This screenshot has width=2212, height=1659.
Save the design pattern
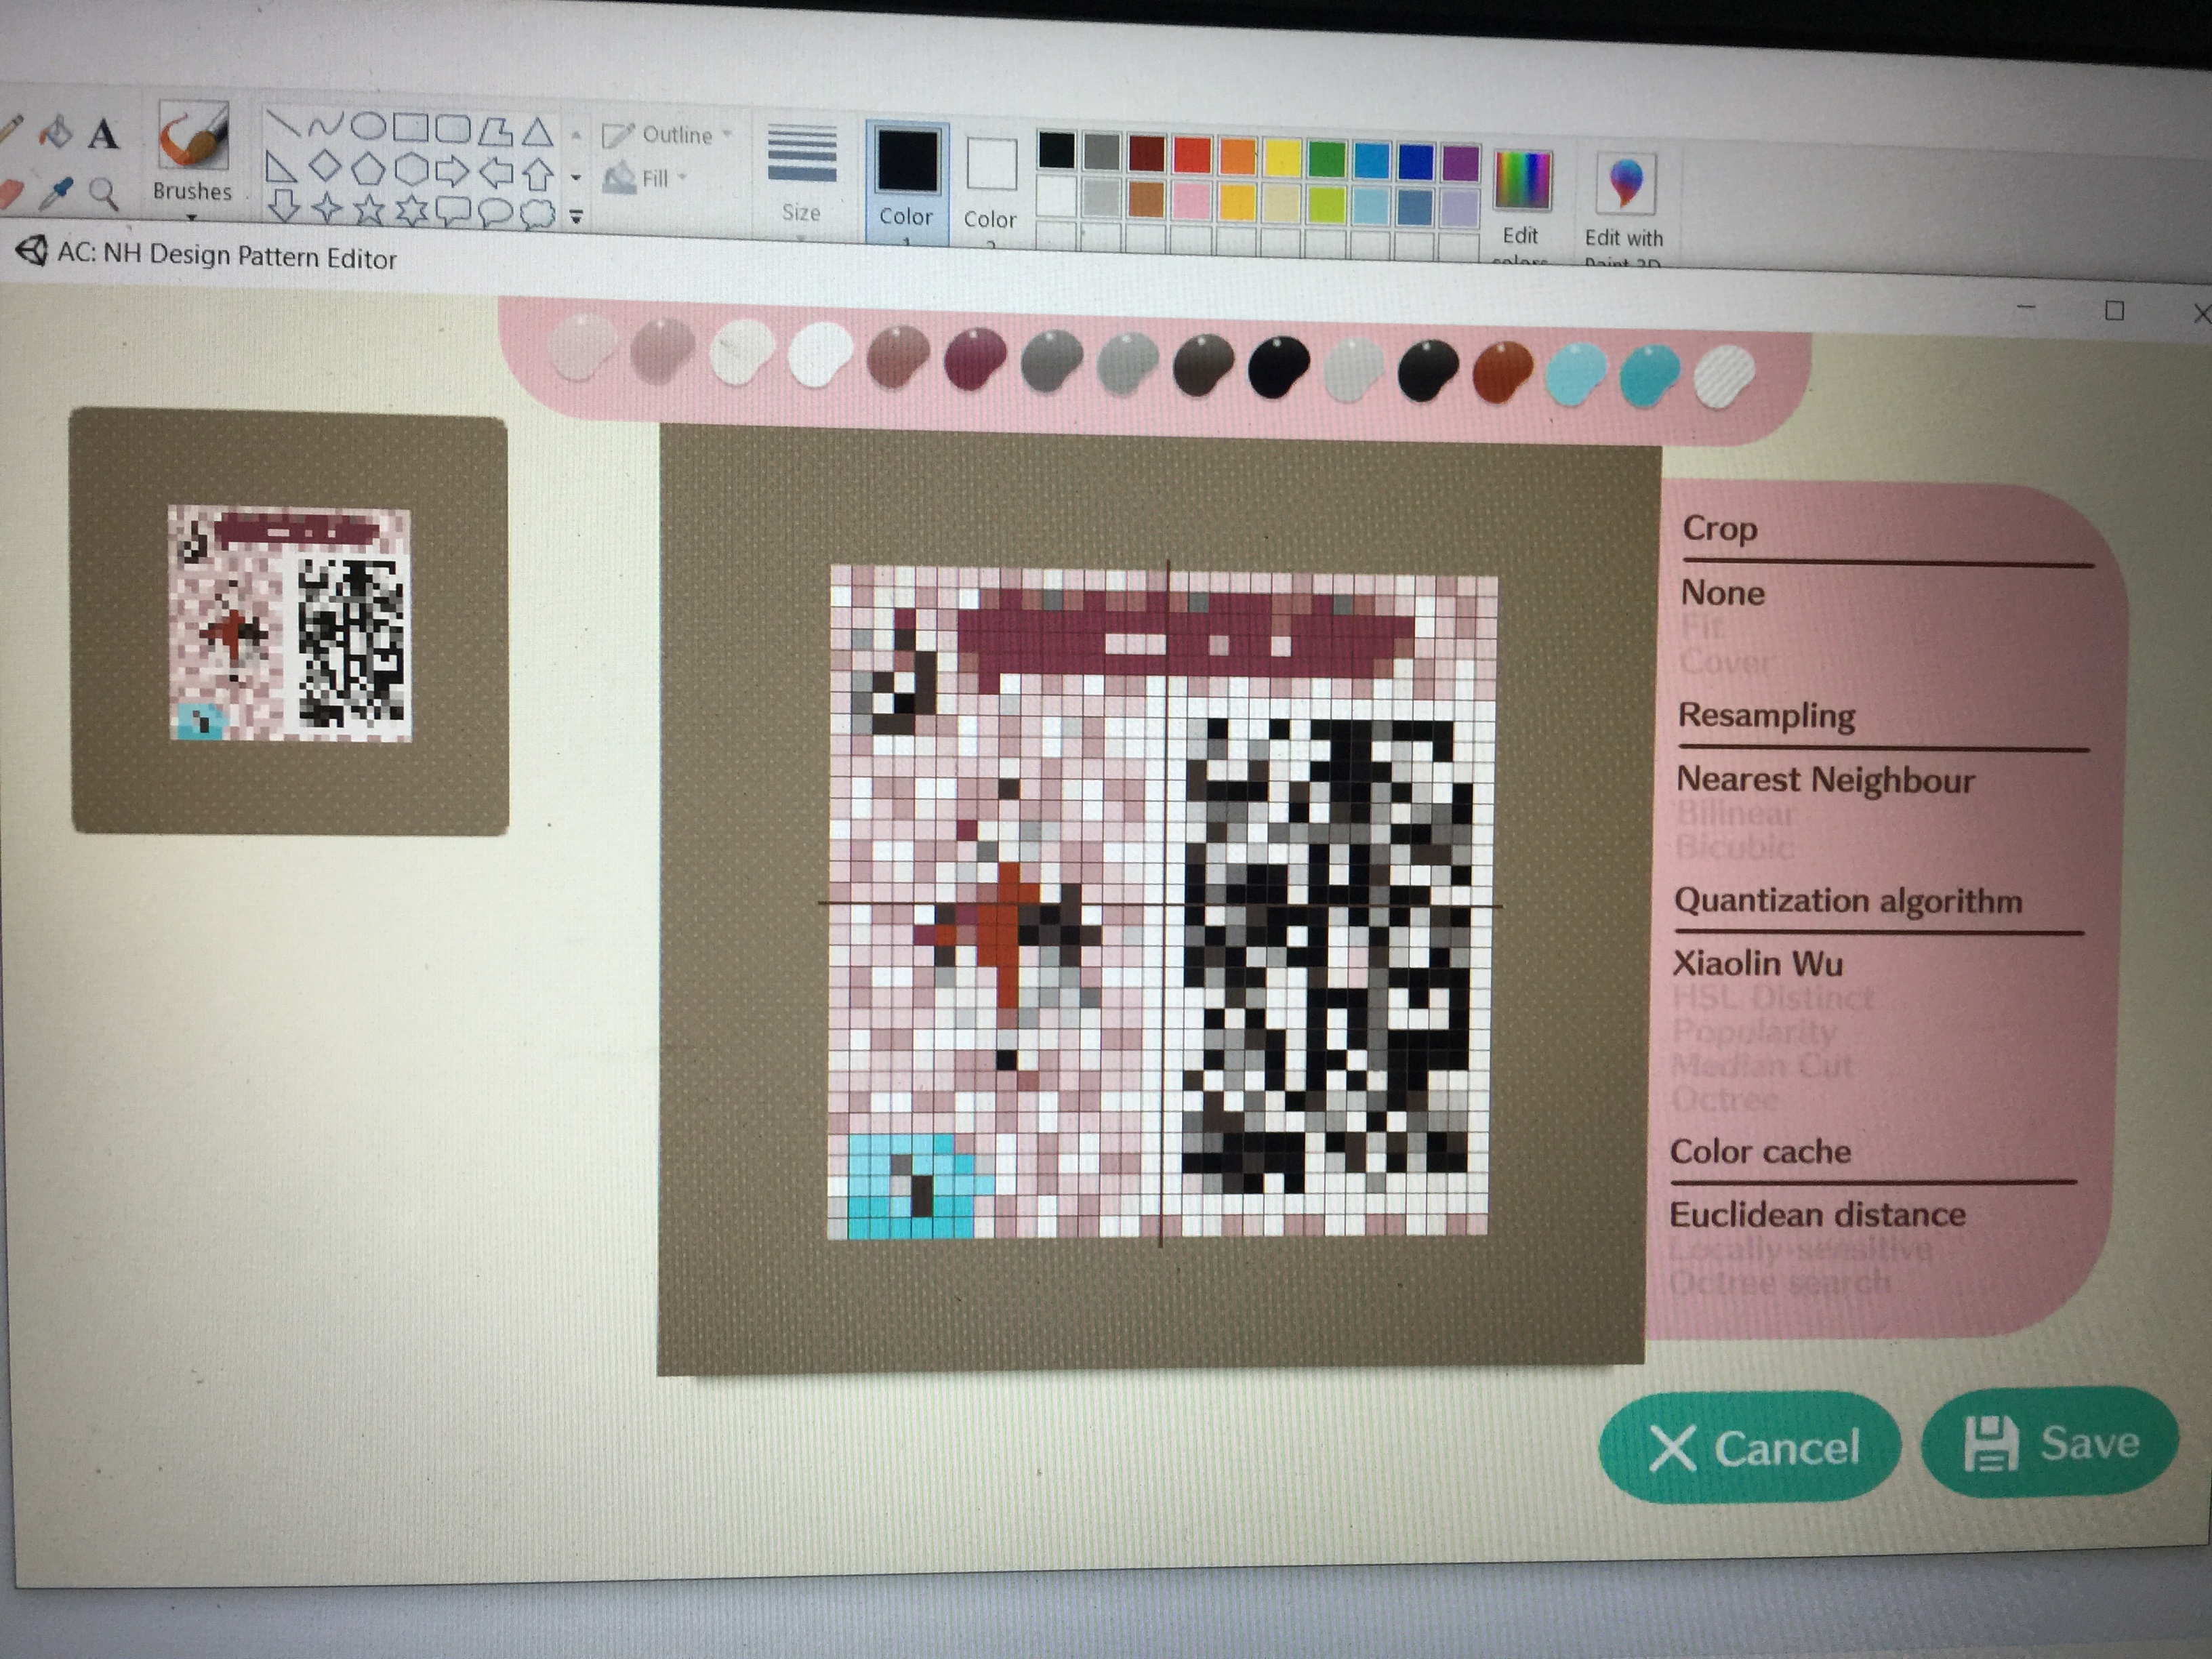click(x=2050, y=1443)
